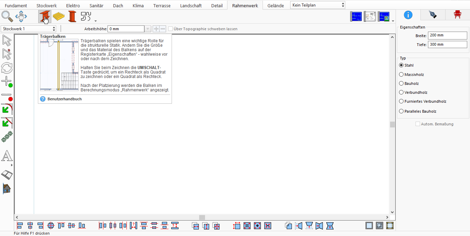Choose the Bauholz option
The image size is (470, 236).
click(x=409, y=83)
